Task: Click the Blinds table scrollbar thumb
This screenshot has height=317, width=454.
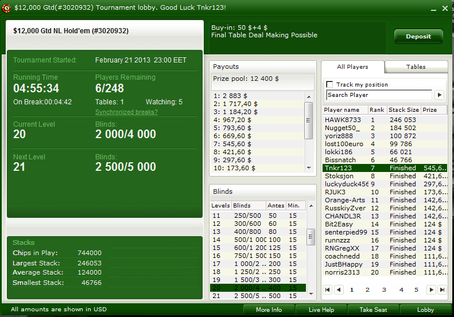Action: (x=311, y=237)
